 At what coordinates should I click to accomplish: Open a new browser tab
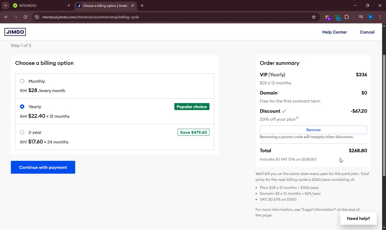(x=142, y=6)
